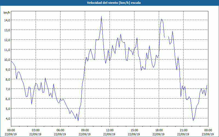The image size is (219, 137).
Task: Click the 12:00 time axis label
Action: tap(109, 130)
